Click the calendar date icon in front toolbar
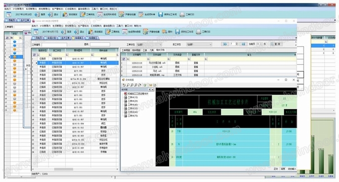 coord(36,32)
